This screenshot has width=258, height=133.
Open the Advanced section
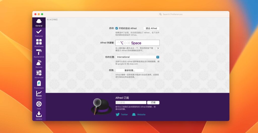click(39, 74)
